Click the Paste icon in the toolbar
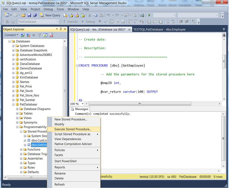This screenshot has height=188, width=229. 101,15
